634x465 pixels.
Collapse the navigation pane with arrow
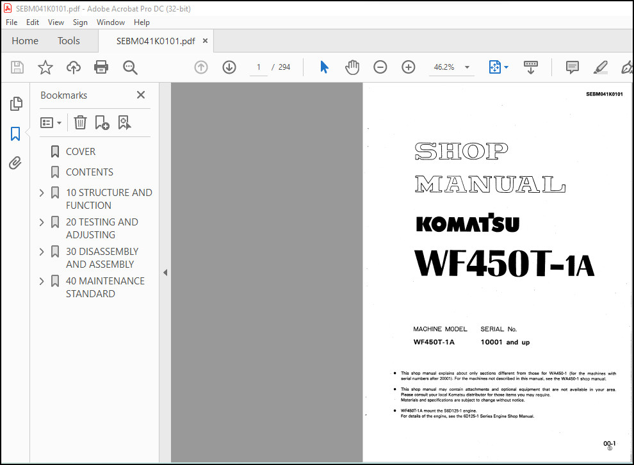click(165, 272)
